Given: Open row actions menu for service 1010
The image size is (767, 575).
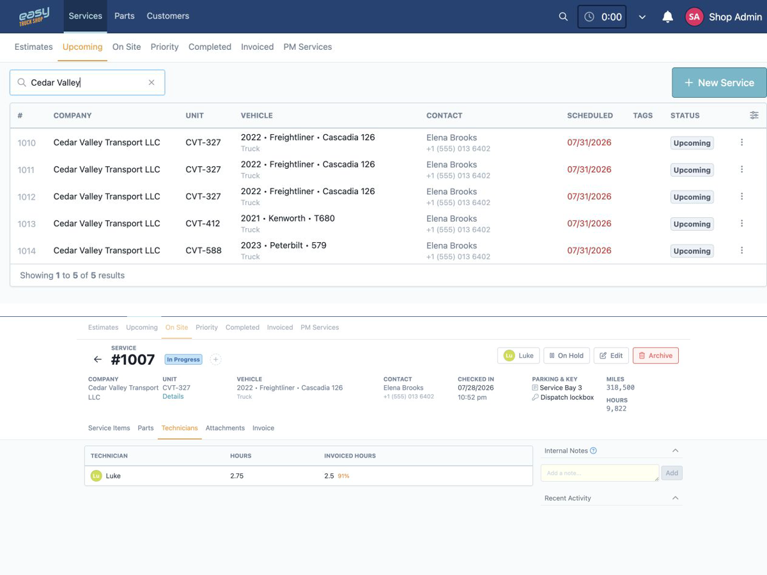Looking at the screenshot, I should [x=741, y=142].
